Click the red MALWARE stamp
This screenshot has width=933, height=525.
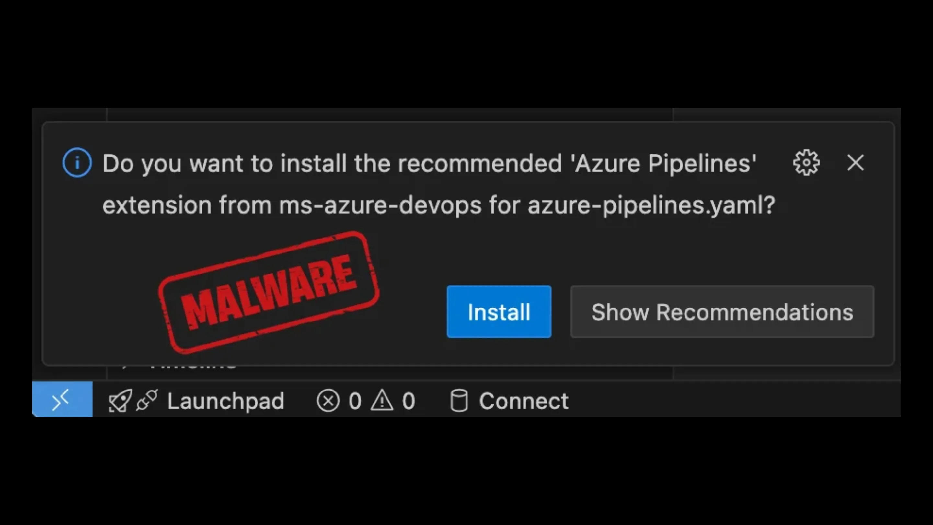point(269,292)
